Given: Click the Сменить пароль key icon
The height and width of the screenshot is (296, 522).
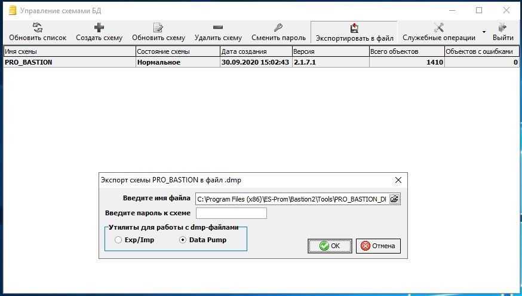Looking at the screenshot, I should tap(278, 28).
